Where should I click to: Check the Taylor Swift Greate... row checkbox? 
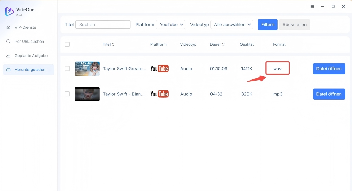[67, 69]
